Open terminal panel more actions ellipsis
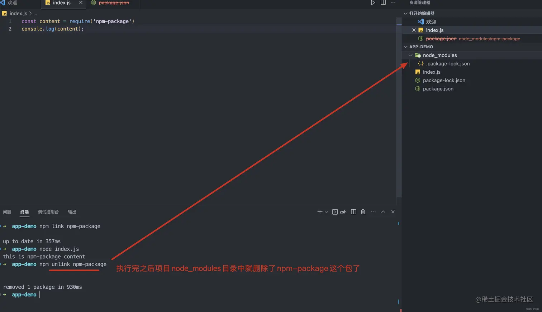 coord(373,212)
